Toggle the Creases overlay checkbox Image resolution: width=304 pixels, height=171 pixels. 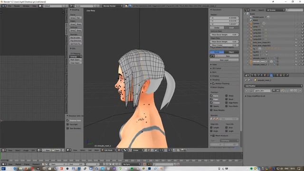(x=211, y=103)
